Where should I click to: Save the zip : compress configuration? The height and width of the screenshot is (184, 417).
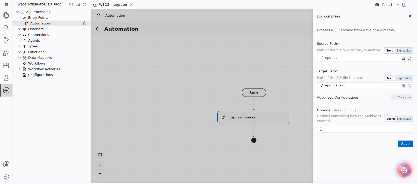pos(405,144)
